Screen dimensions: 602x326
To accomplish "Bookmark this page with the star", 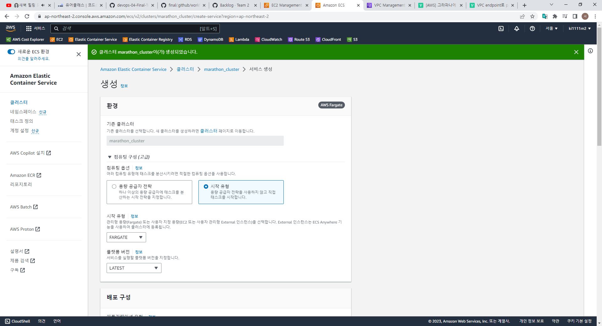I will point(532,16).
